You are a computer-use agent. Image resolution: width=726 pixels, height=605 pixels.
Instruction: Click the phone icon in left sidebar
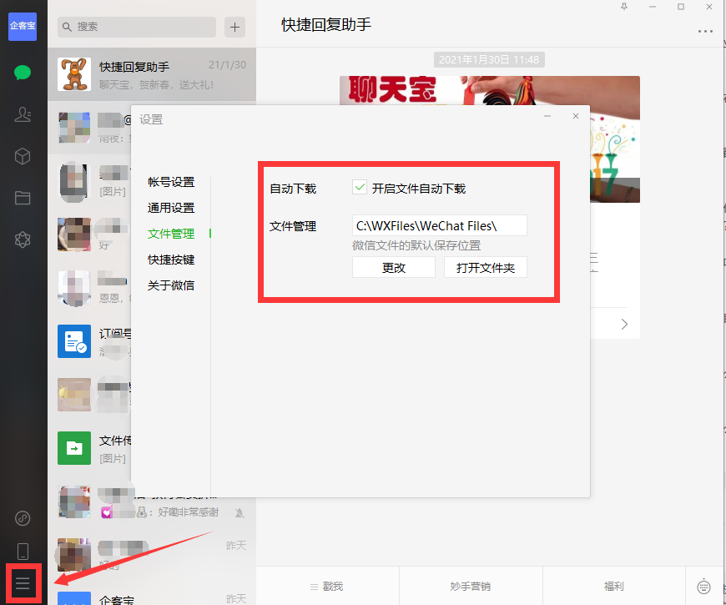tap(23, 552)
